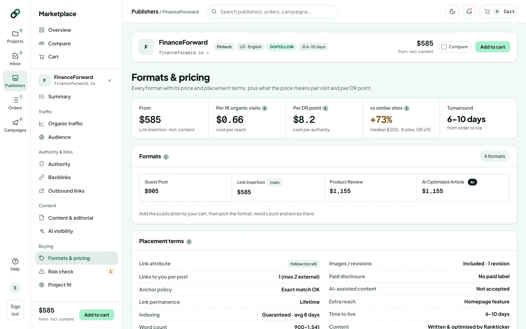Screen dimensions: 526x329
Task: Open Cart in Marketplace menu
Action: pos(76,57)
